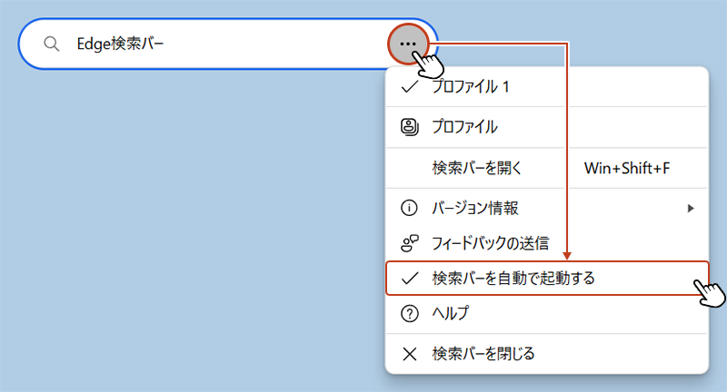Choose 検索バーを閉じる from the menu
Viewport: 727px width, 392px height.
point(547,354)
